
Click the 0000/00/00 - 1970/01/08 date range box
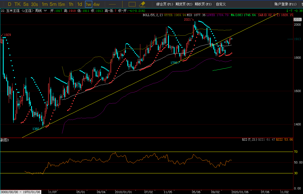point(21,192)
